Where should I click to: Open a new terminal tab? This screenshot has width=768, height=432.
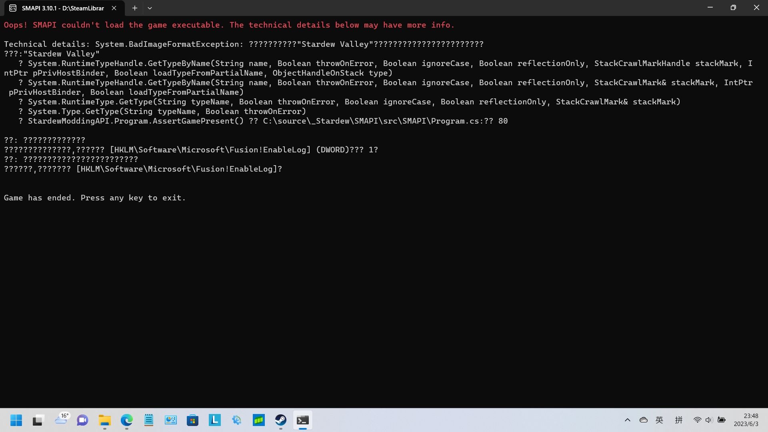[x=135, y=8]
